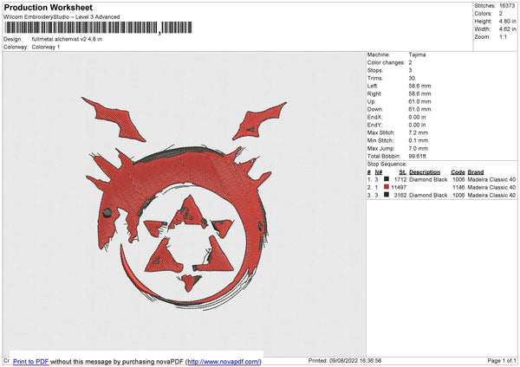Select the Printed date 09/08/2022 16:36:56
Image resolution: width=520 pixels, height=367 pixels.
coord(355,360)
